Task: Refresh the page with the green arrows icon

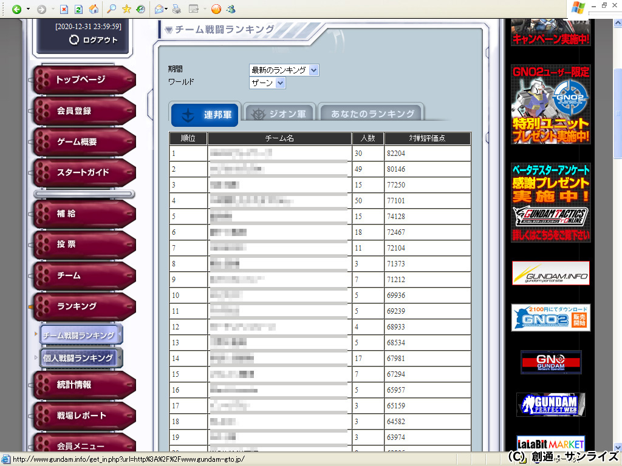Action: (x=78, y=8)
